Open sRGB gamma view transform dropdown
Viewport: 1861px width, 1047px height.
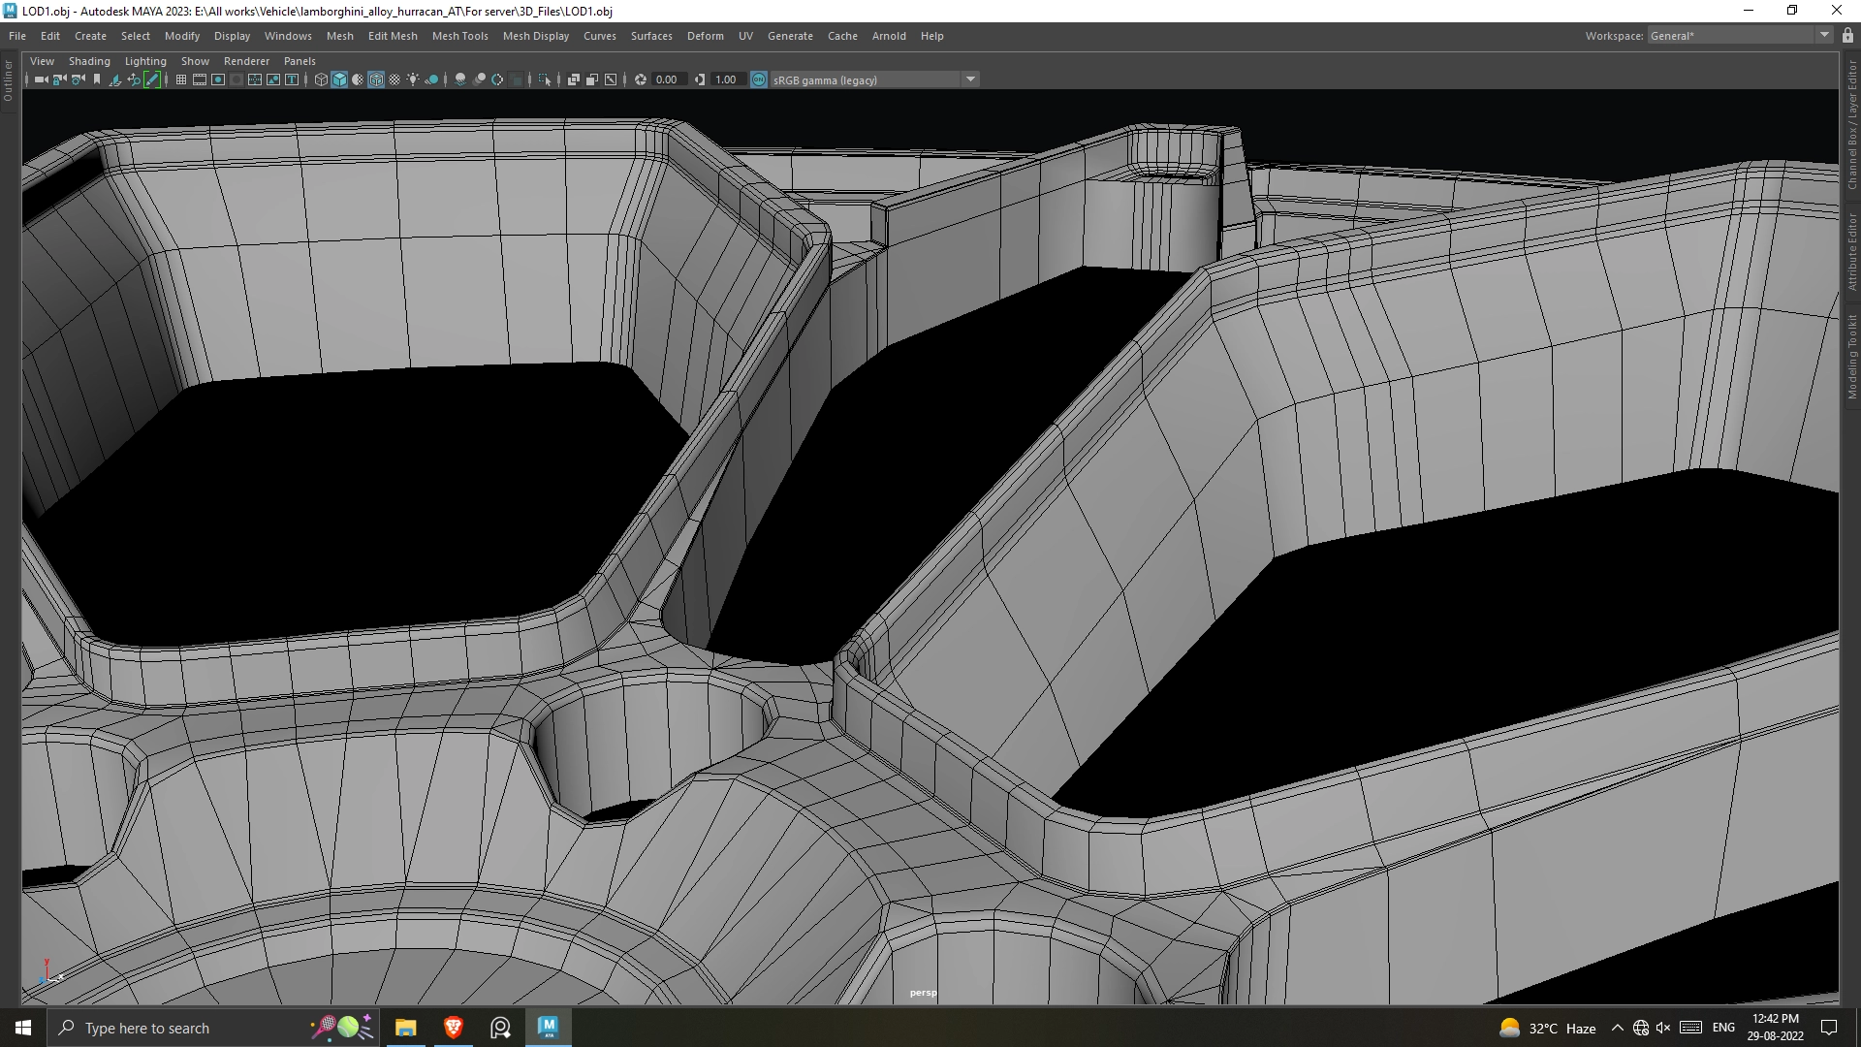point(970,79)
